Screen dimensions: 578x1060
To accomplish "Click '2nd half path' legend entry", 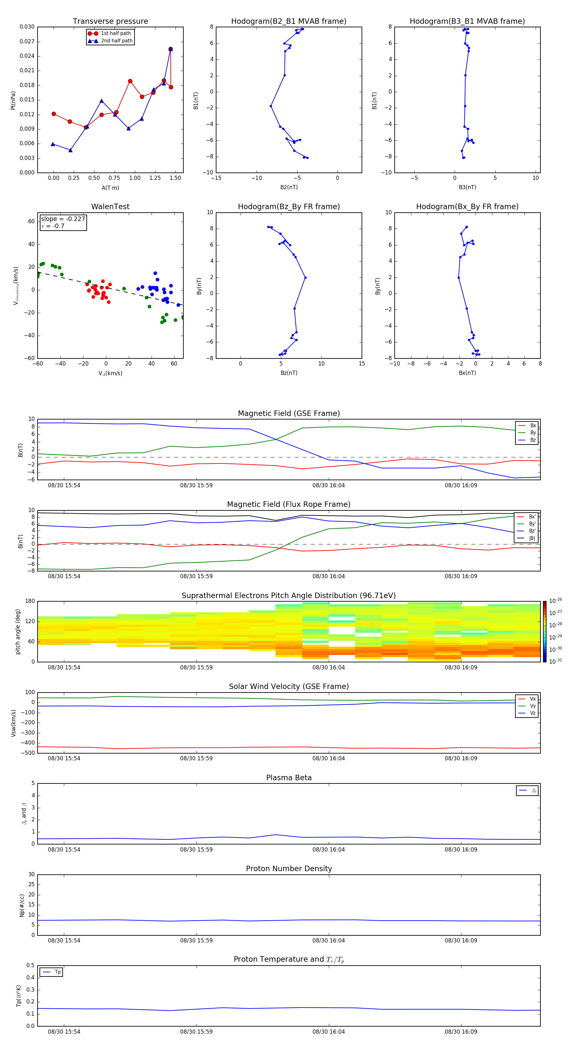I will [x=110, y=41].
